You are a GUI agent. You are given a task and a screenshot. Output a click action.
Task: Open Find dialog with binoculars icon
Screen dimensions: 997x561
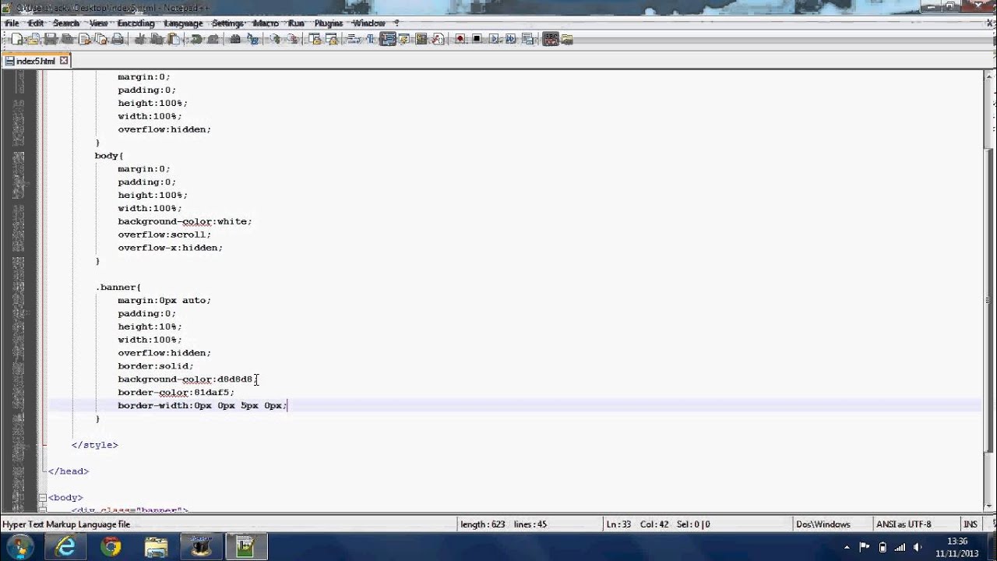(x=235, y=39)
